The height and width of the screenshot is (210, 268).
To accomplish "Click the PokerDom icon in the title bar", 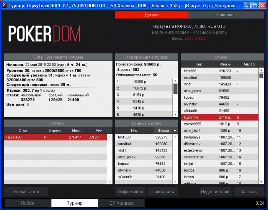I will pos(5,6).
